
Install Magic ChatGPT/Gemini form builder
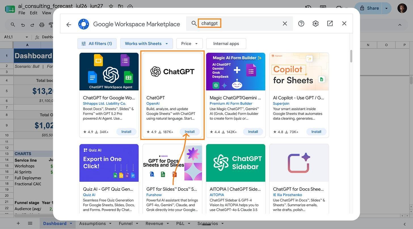click(253, 132)
